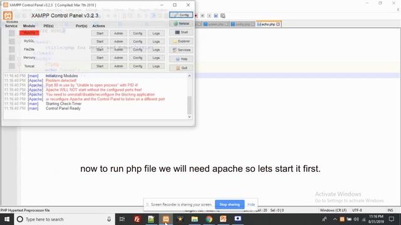View Logs for FileZilla row
The height and width of the screenshot is (225, 401).
[x=156, y=49]
